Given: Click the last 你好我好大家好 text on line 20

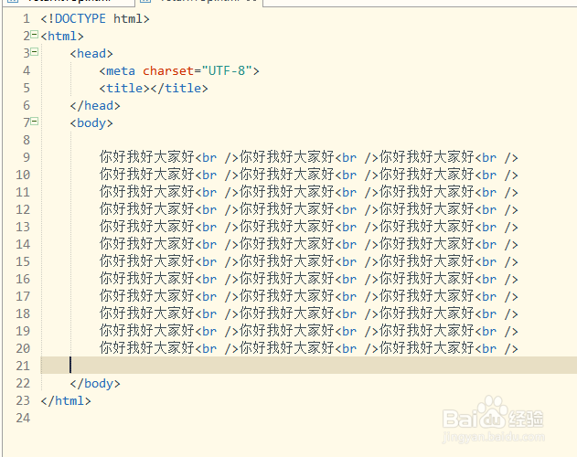Looking at the screenshot, I should pos(426,348).
